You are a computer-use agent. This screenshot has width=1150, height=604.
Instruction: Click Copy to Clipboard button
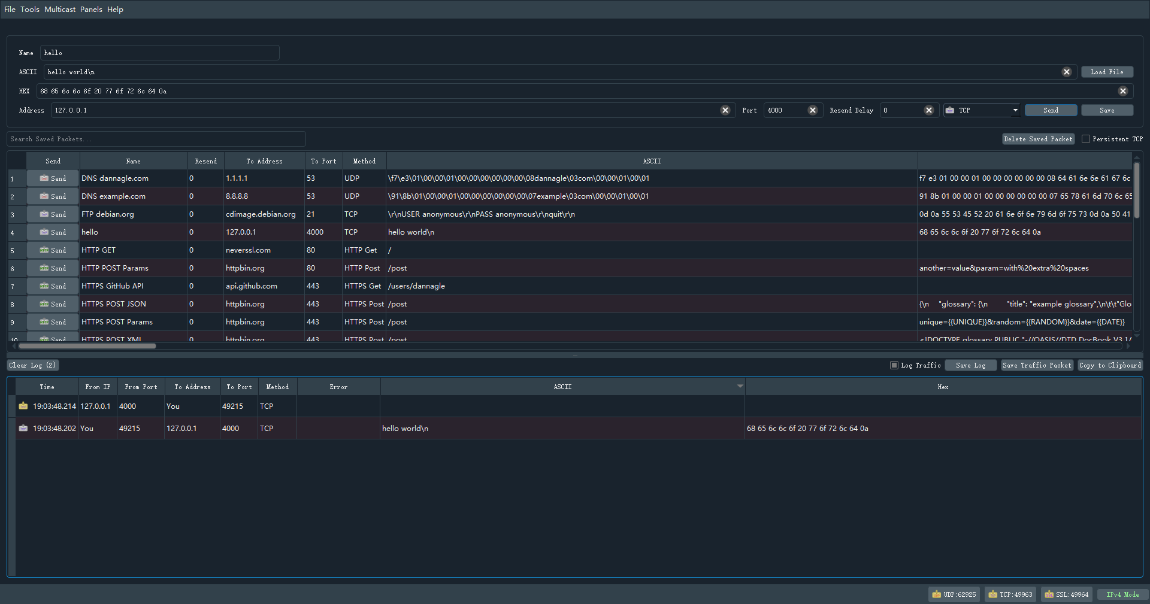[x=1110, y=365]
